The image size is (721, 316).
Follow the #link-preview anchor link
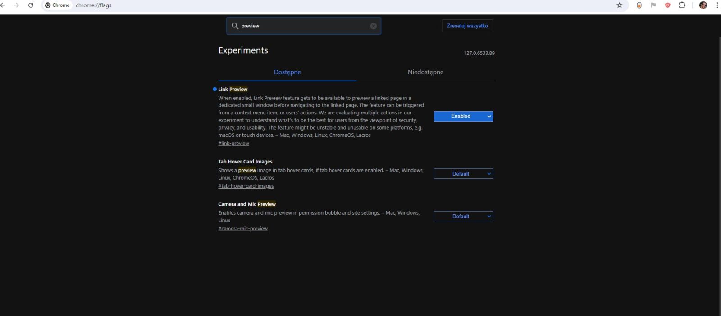(x=233, y=144)
